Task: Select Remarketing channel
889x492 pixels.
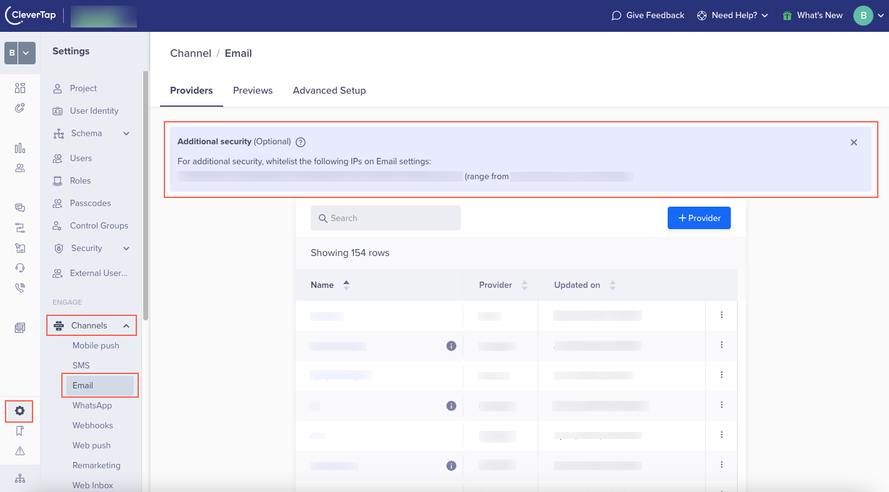Action: tap(96, 466)
